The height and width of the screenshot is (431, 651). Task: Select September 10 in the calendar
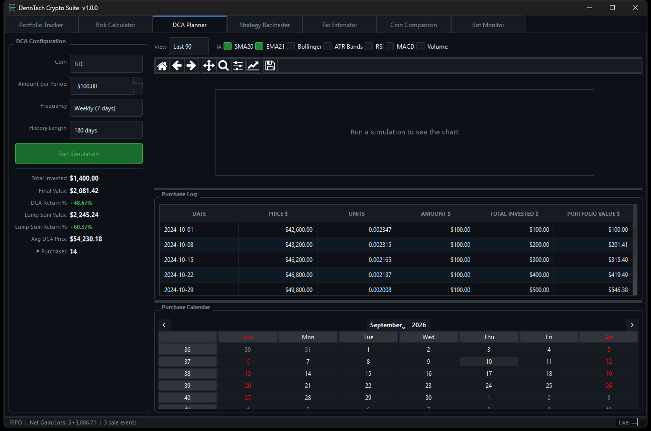tap(489, 361)
